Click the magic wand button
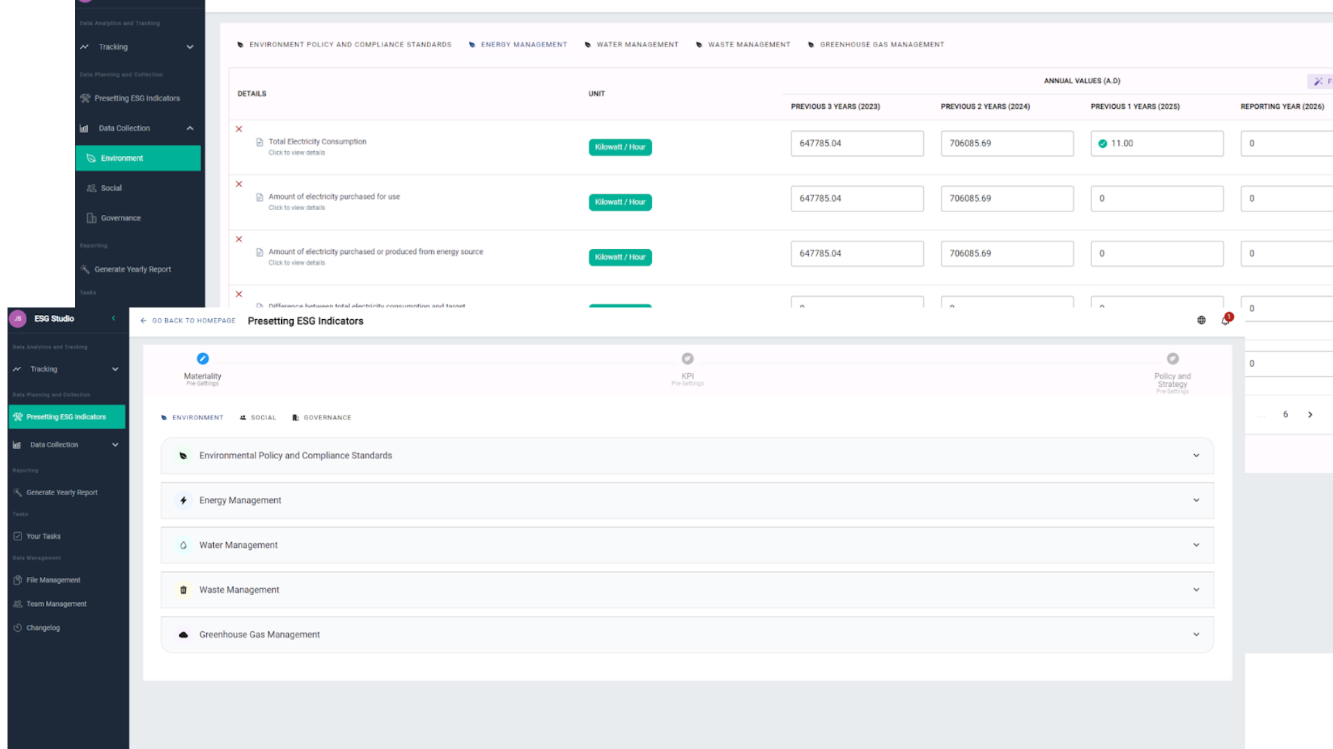Image resolution: width=1333 pixels, height=749 pixels. click(1318, 82)
